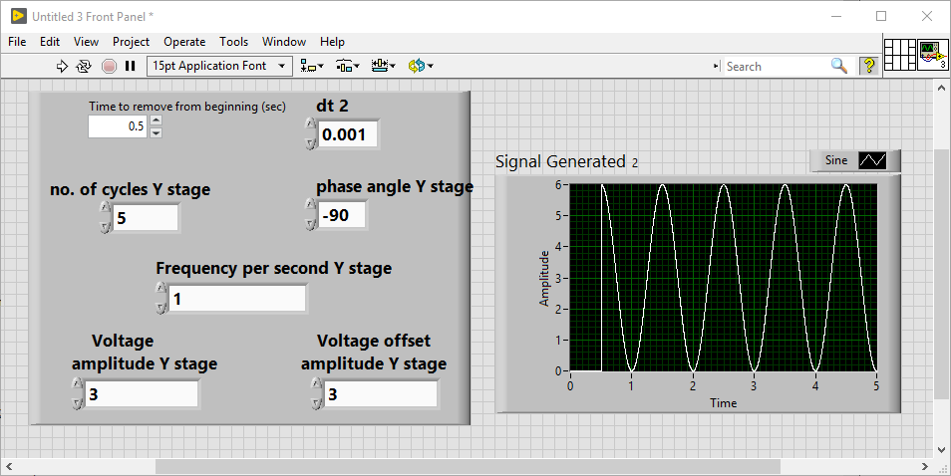Click the Signal Generated graph plot area
The height and width of the screenshot is (476, 951).
pyautogui.click(x=723, y=278)
